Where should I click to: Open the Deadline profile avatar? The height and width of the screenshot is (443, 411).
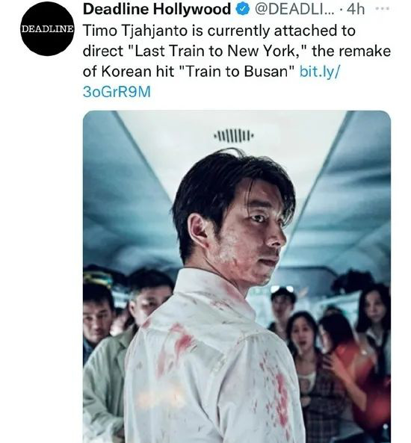click(47, 29)
